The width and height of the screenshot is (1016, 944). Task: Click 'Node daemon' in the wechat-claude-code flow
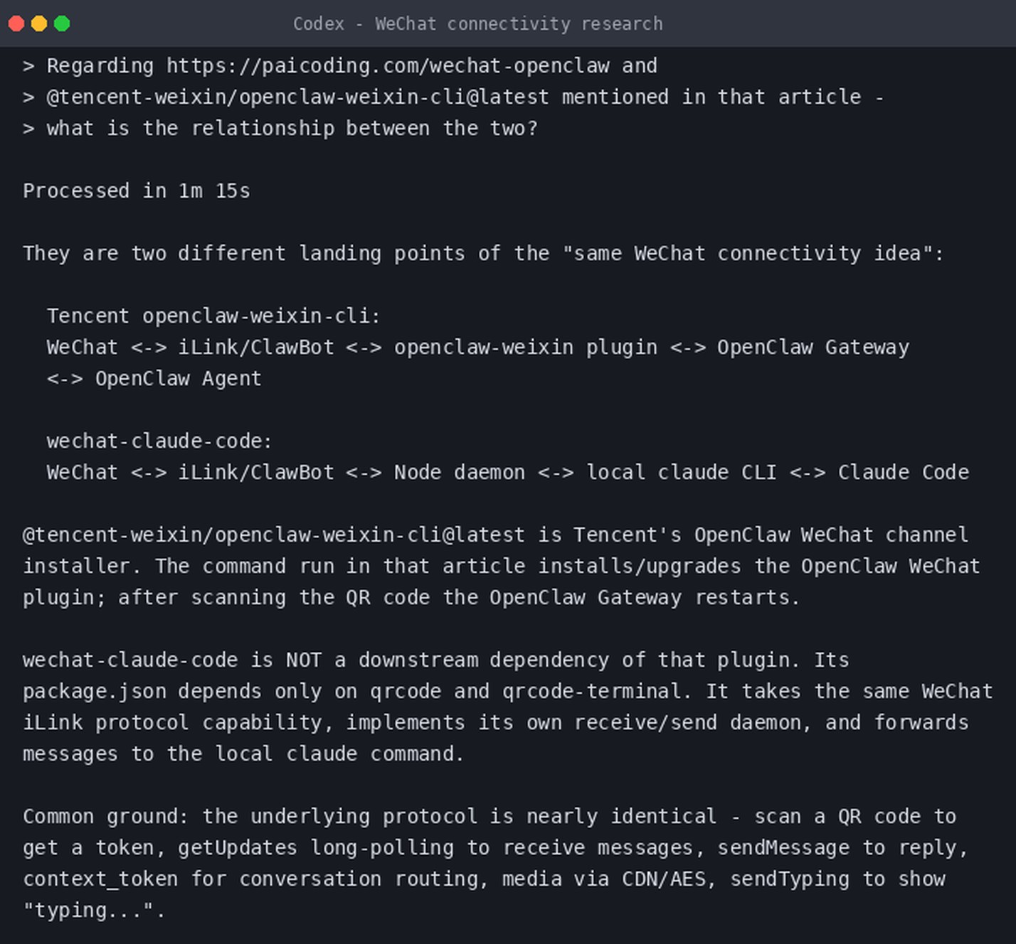coord(460,473)
